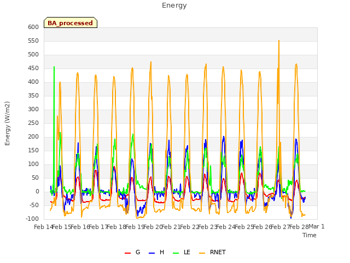
Task: Click the 200 y-axis tick label
Action: point(33,136)
